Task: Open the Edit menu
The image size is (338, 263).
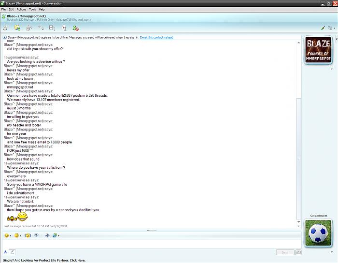Action: click(11, 9)
